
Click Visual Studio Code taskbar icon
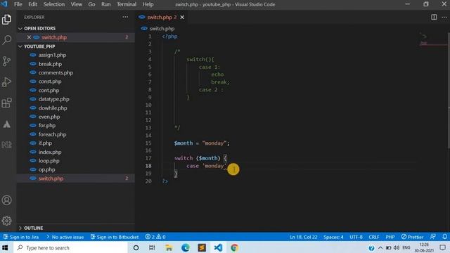click(x=218, y=247)
